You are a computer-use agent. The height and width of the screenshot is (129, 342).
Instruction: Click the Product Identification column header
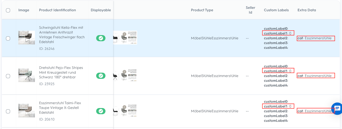point(57,10)
